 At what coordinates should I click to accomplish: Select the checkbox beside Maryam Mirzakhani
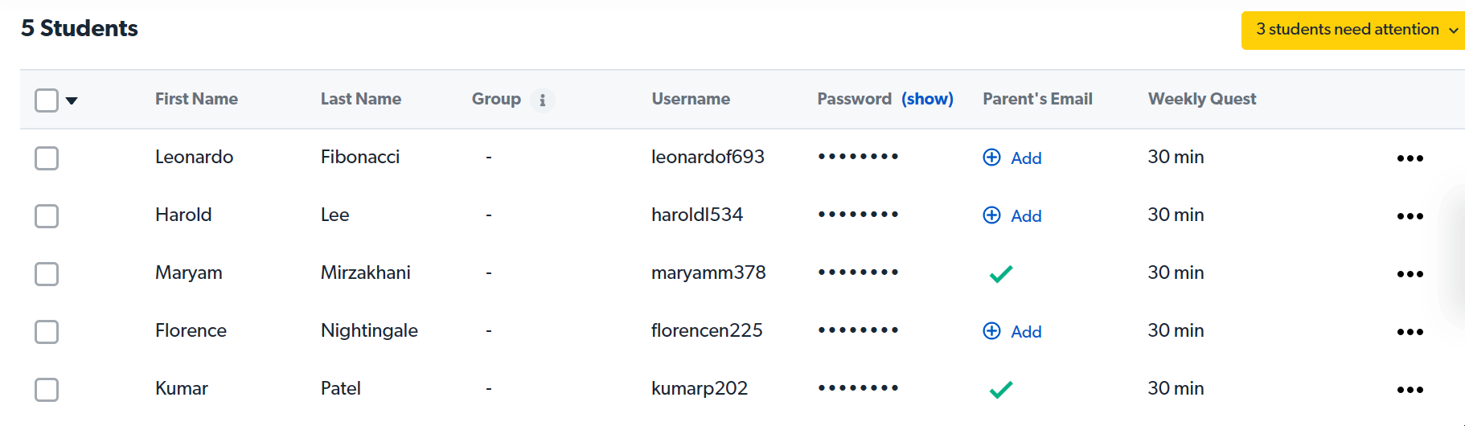[47, 274]
